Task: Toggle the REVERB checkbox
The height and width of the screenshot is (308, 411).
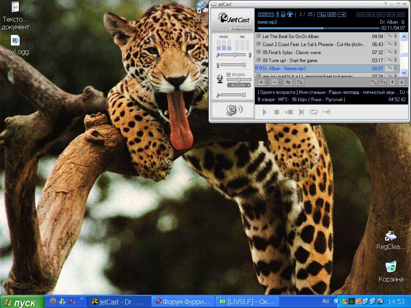Action: (228, 75)
